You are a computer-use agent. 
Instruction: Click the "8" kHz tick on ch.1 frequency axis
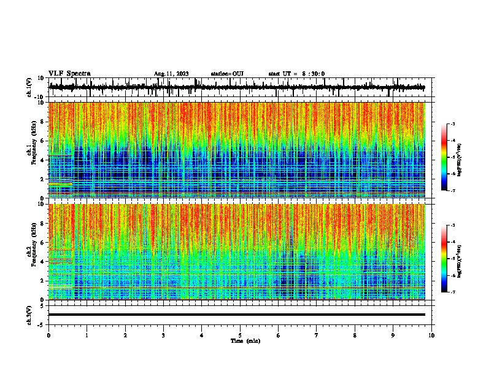(x=42, y=122)
